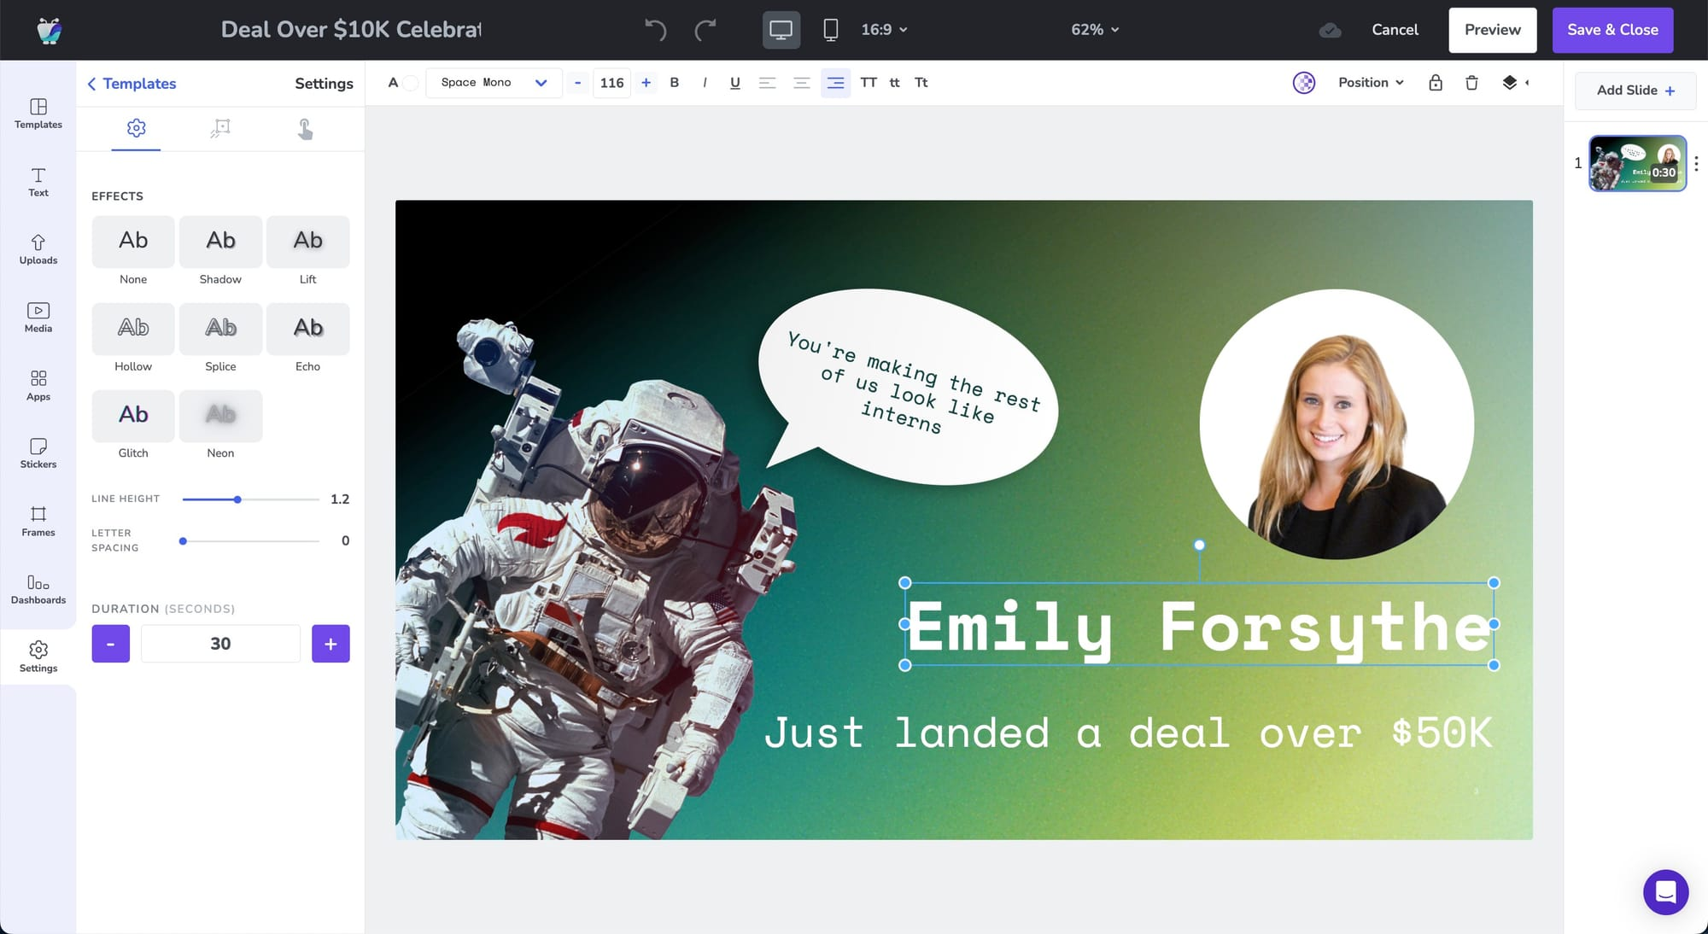Click the redo arrow icon
Viewport: 1708px width, 934px height.
click(705, 30)
